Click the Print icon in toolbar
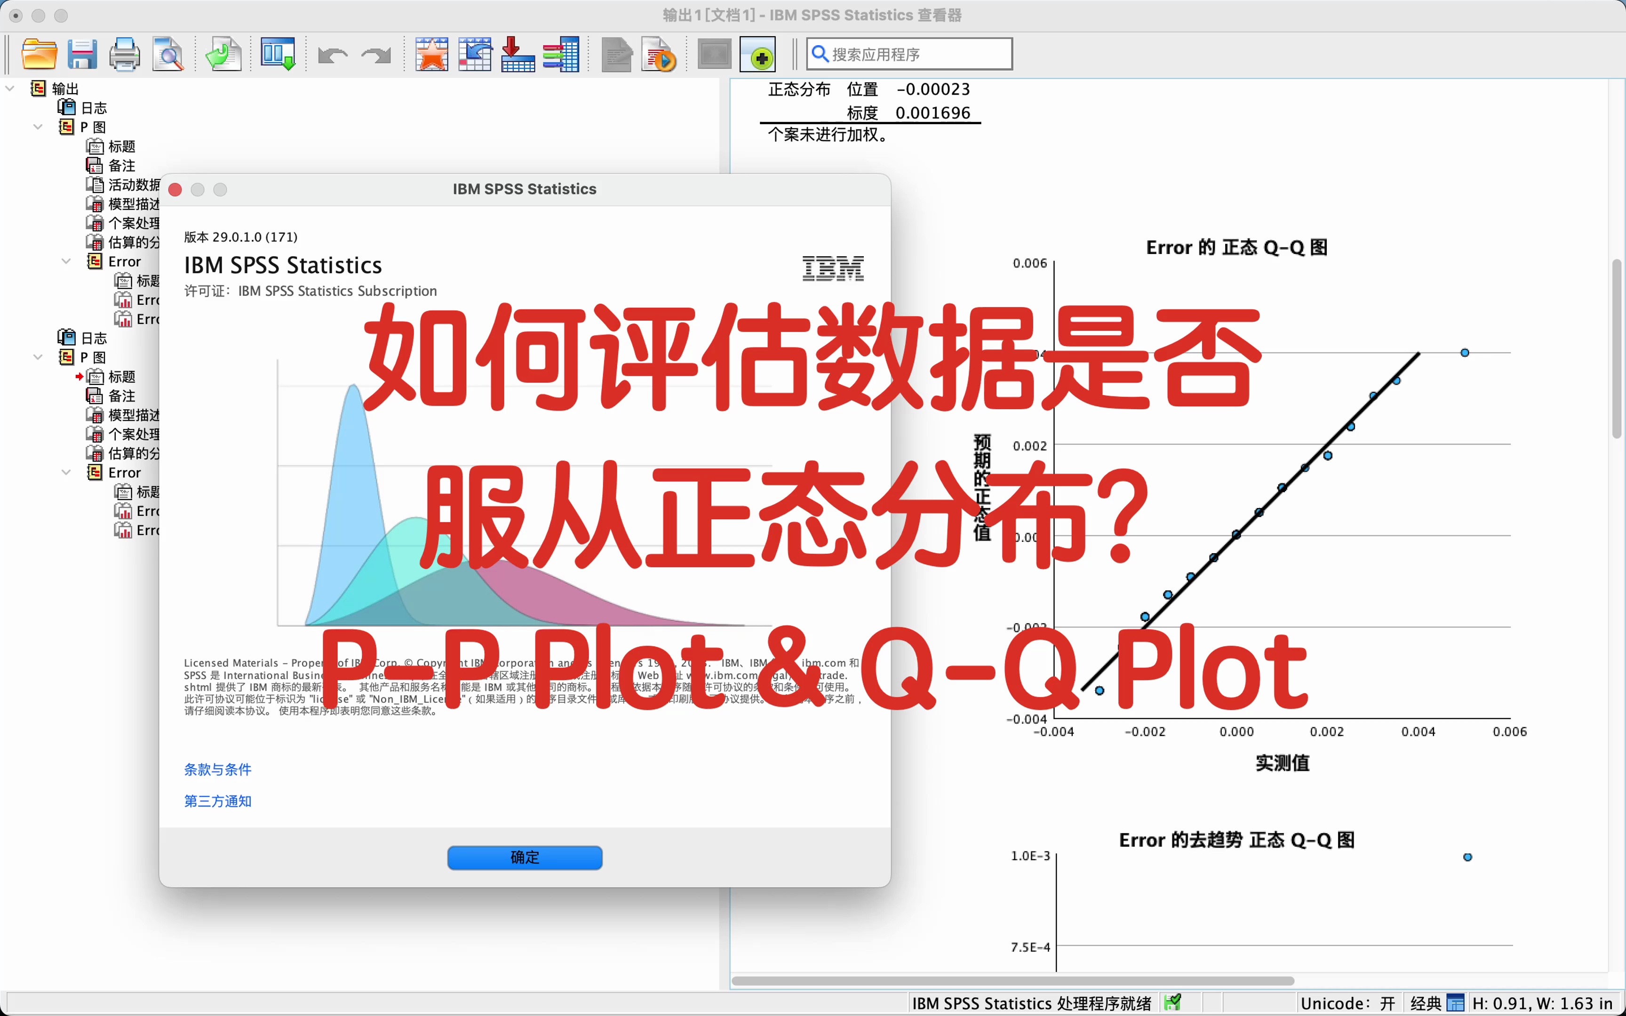1626x1016 pixels. pyautogui.click(x=125, y=55)
